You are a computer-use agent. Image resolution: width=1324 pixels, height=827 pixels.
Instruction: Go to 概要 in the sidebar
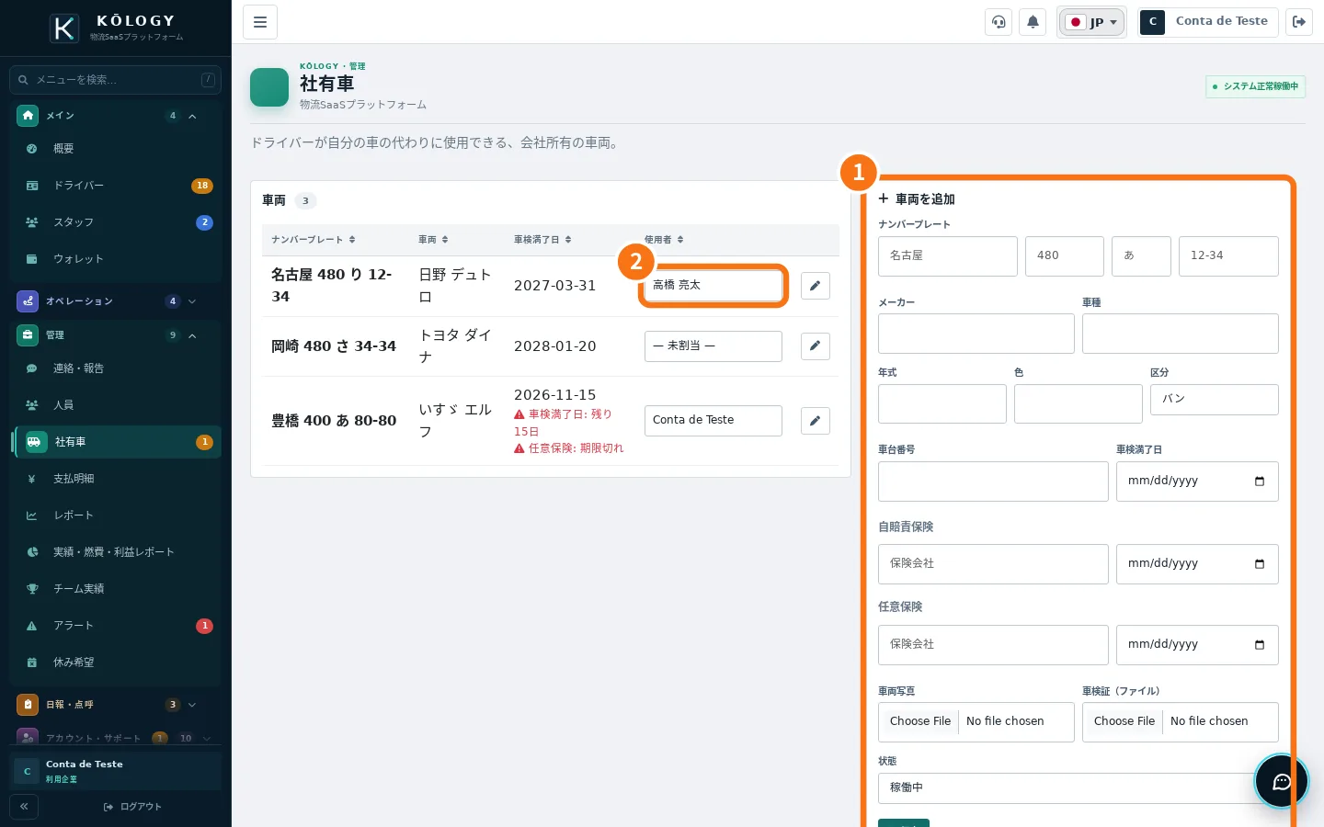[115, 149]
